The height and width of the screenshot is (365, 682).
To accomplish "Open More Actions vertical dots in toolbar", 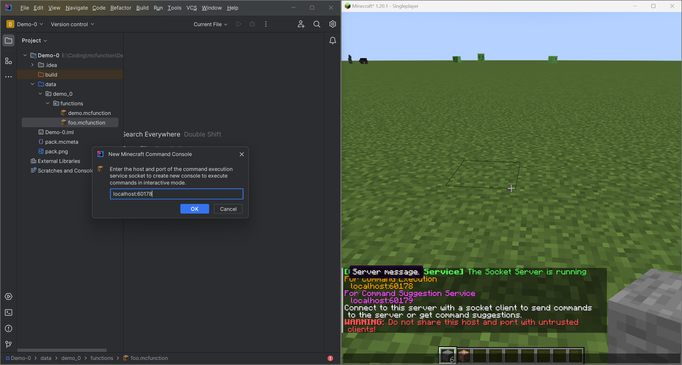I will click(266, 24).
